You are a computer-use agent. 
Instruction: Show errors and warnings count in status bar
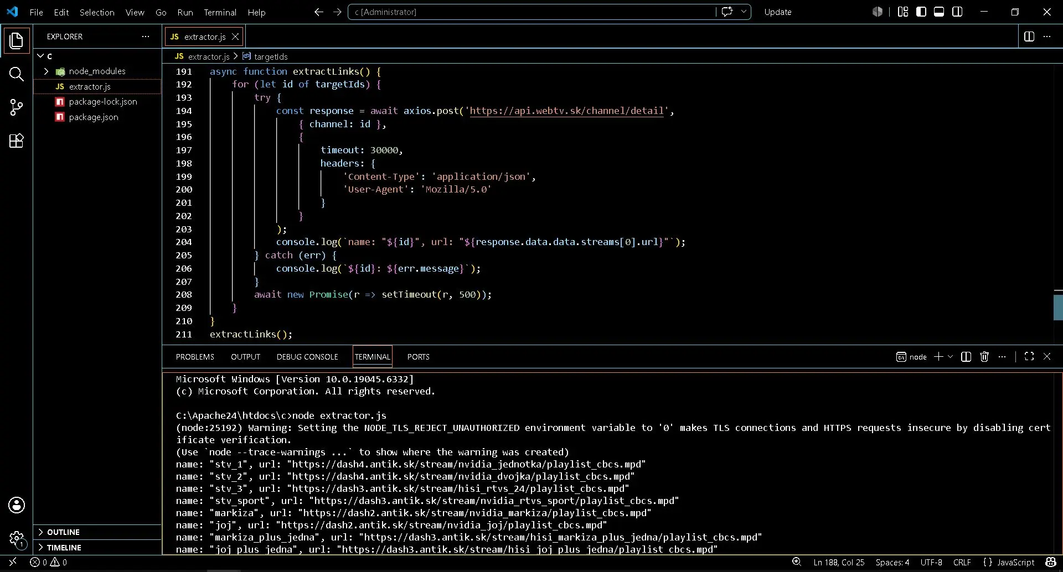click(x=49, y=562)
